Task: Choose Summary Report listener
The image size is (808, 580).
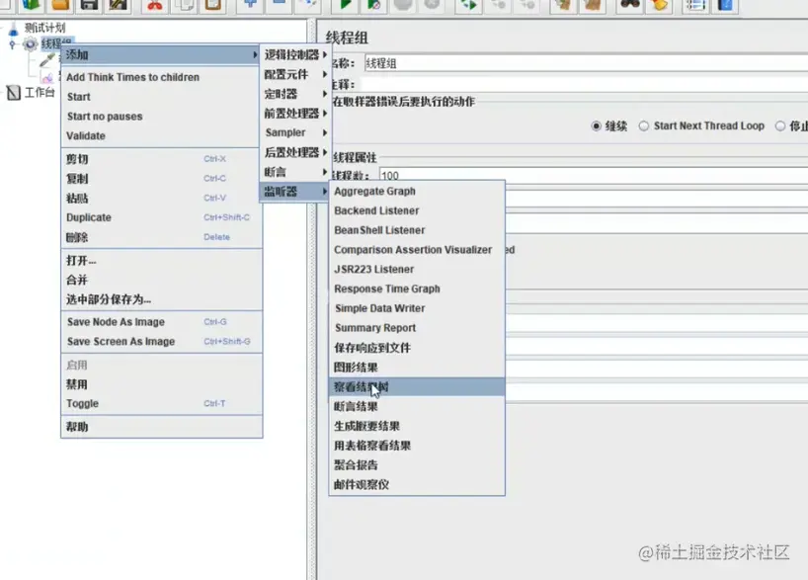Action: [x=417, y=328]
